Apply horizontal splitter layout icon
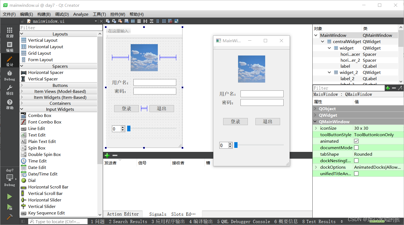 coord(145,21)
